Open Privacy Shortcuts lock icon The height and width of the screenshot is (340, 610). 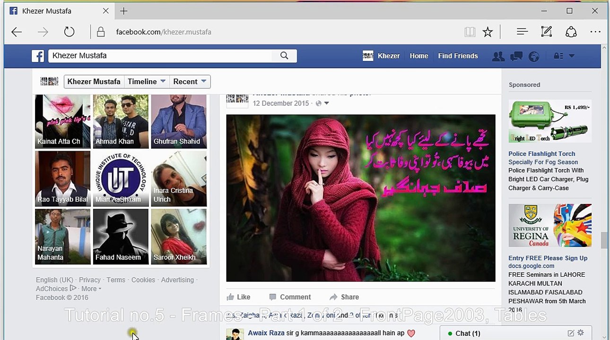tap(558, 56)
